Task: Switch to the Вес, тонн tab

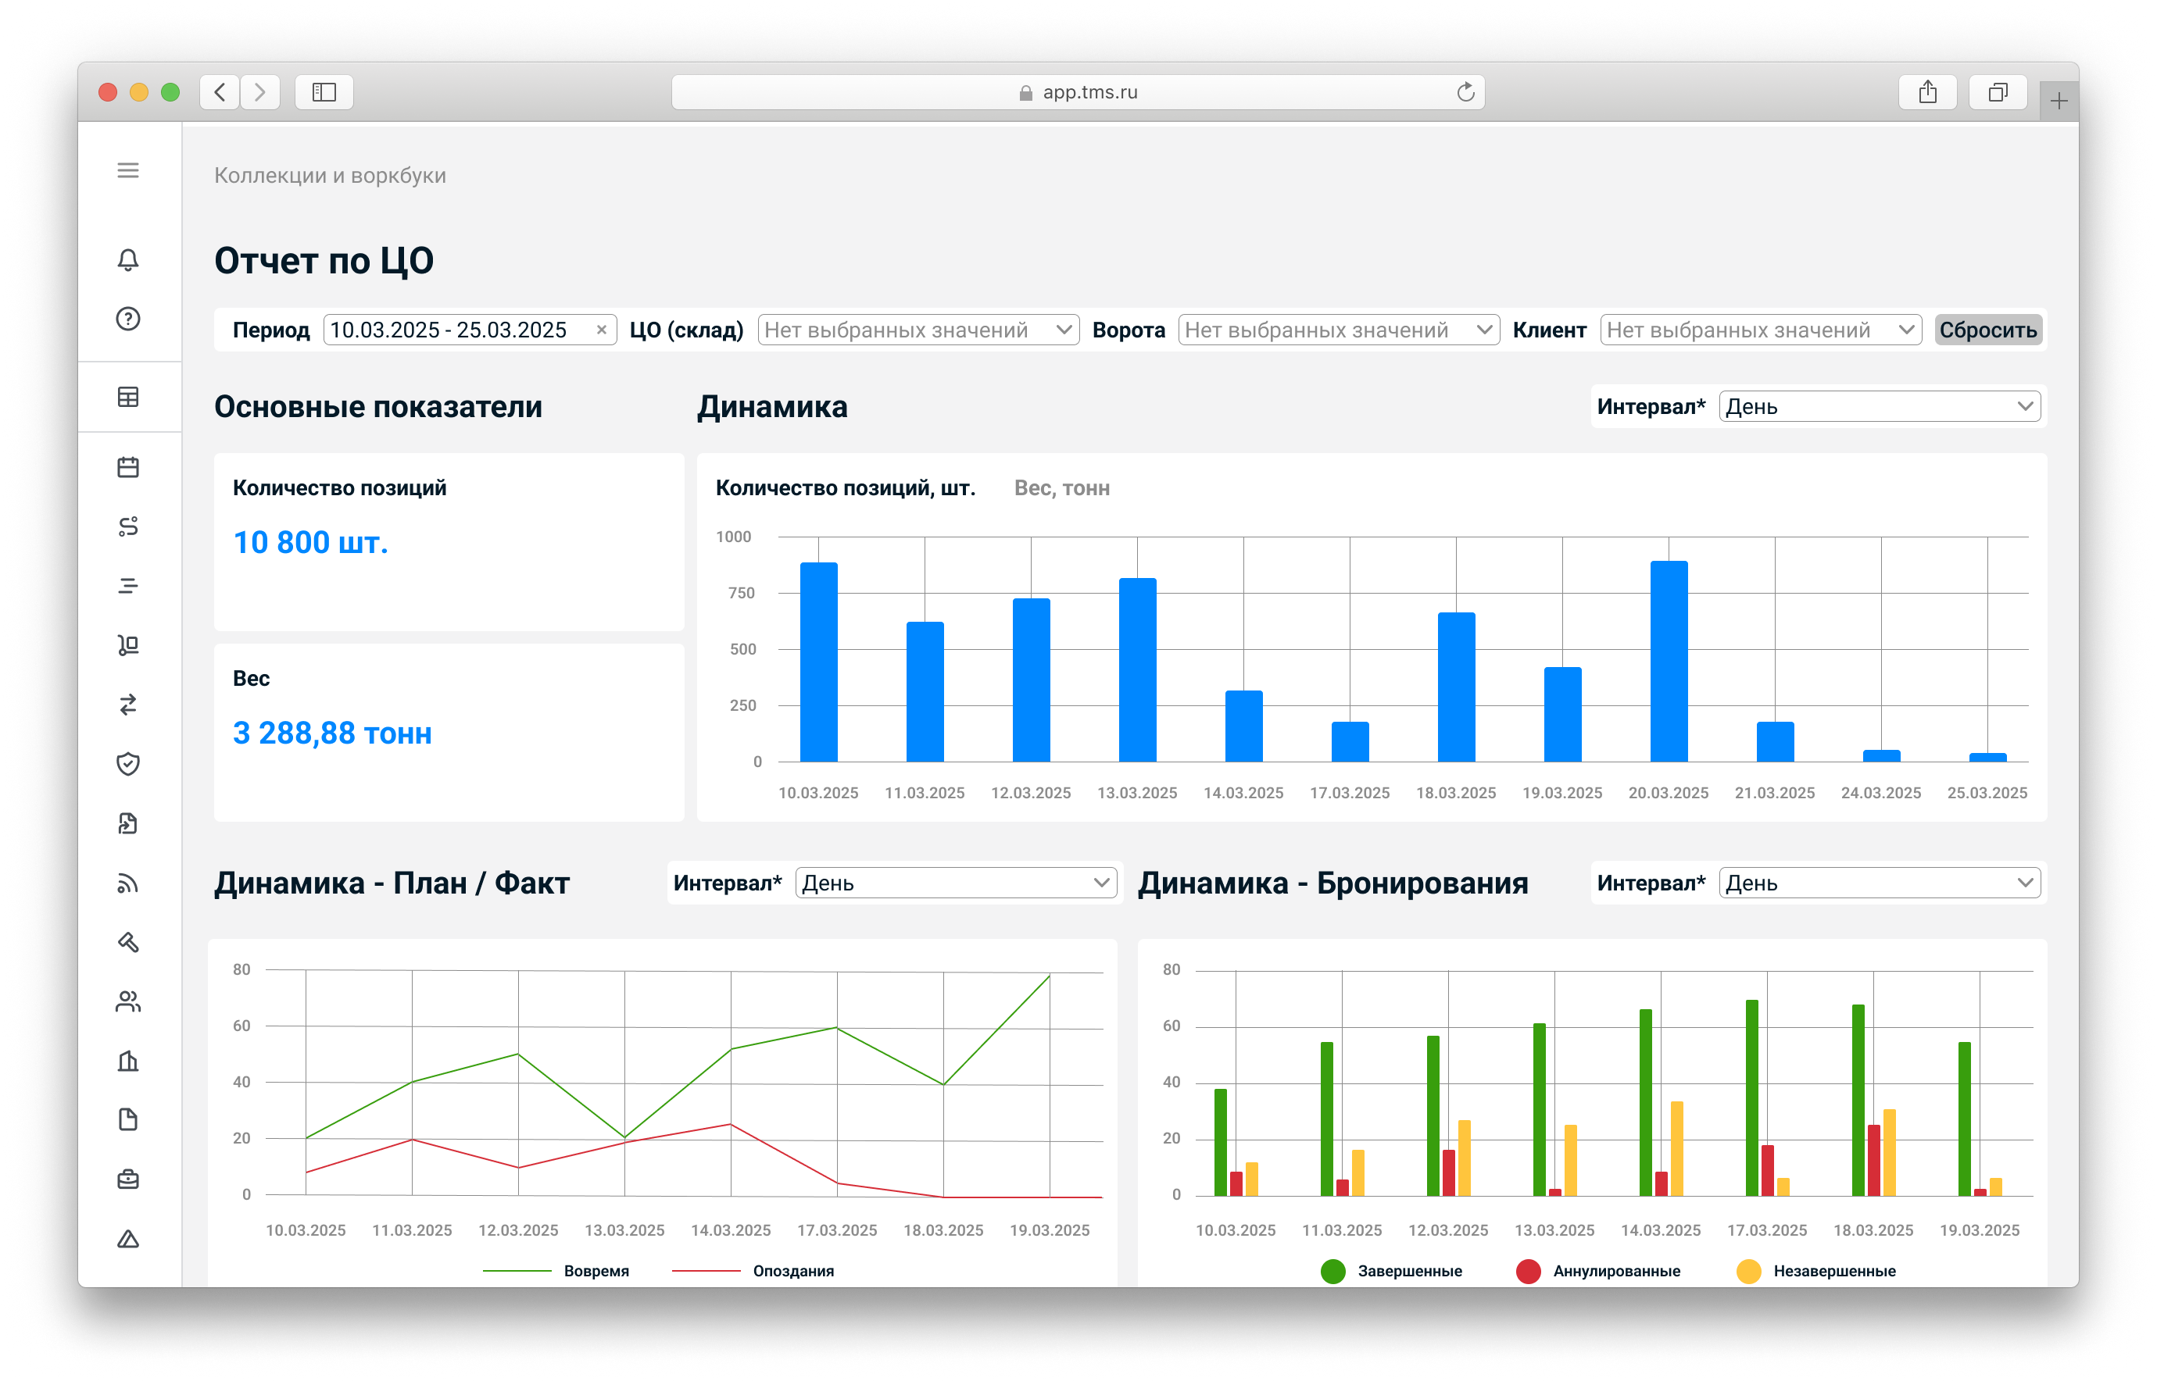Action: tap(1061, 489)
